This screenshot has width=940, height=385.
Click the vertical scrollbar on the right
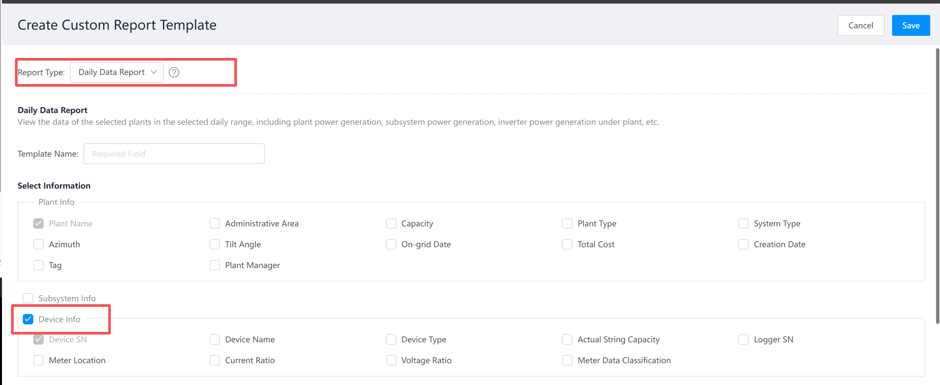pos(937,186)
